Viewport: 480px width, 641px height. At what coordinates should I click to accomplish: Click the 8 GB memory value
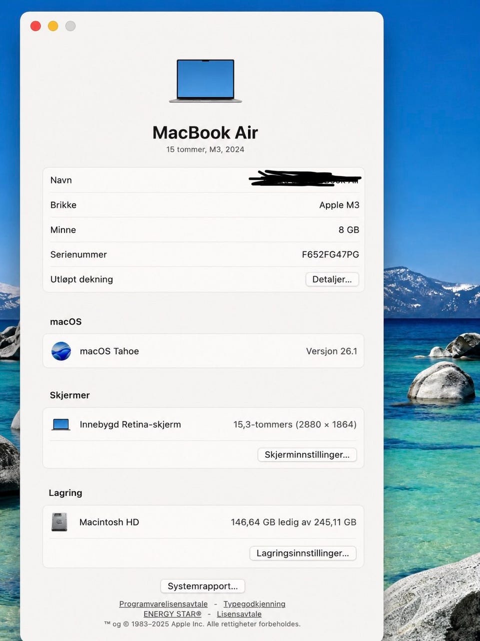349,230
